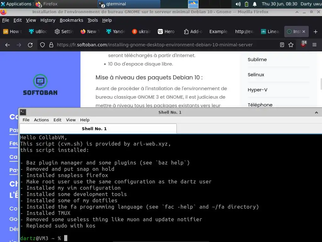Select the 'Shell No. 1' terminal tab
The image size is (322, 242).
click(x=98, y=129)
